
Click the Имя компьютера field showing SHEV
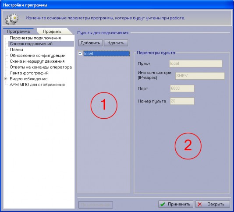pyautogui.click(x=200, y=76)
